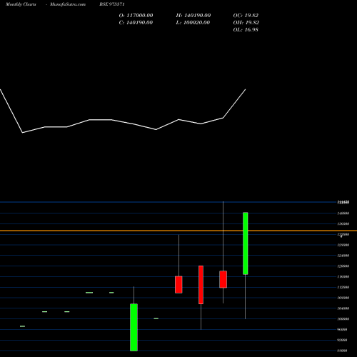Click the open price 'O: 117000.00'
357x357 pixels.
(136, 16)
